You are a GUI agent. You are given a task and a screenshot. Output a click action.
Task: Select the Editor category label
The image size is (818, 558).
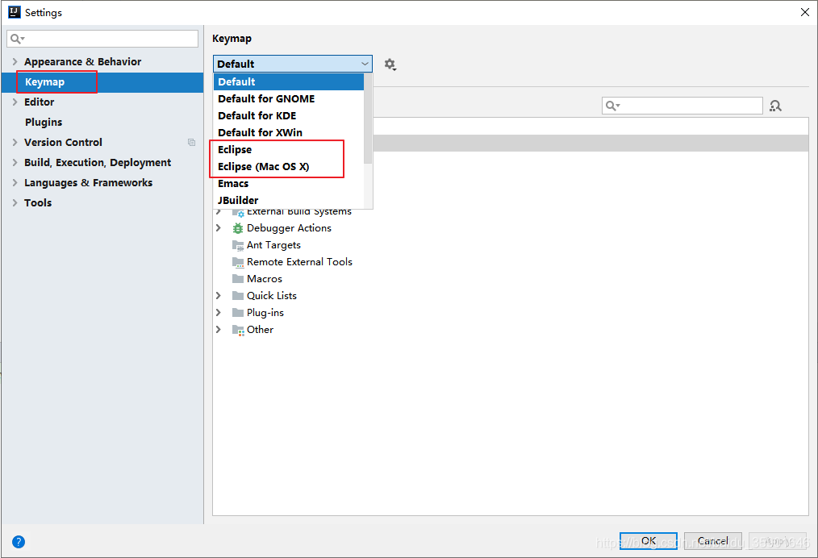click(x=40, y=102)
